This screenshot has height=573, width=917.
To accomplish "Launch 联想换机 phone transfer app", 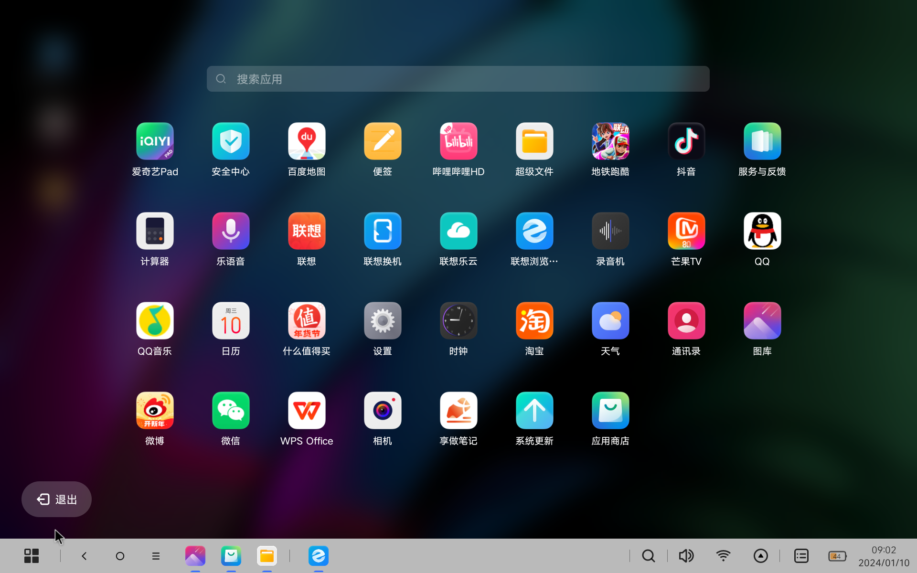I will coord(383,231).
